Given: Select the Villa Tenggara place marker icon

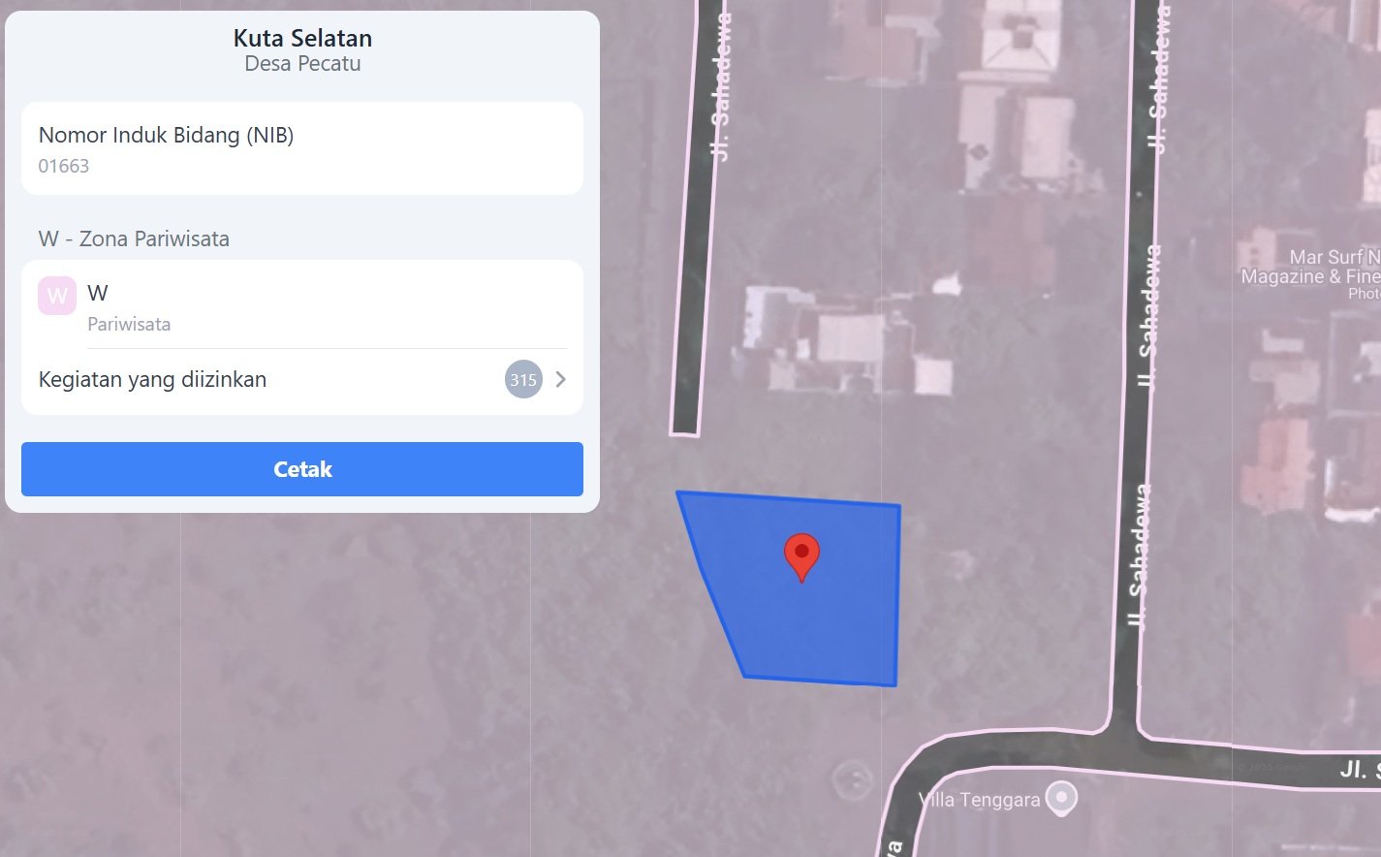Looking at the screenshot, I should [1062, 799].
